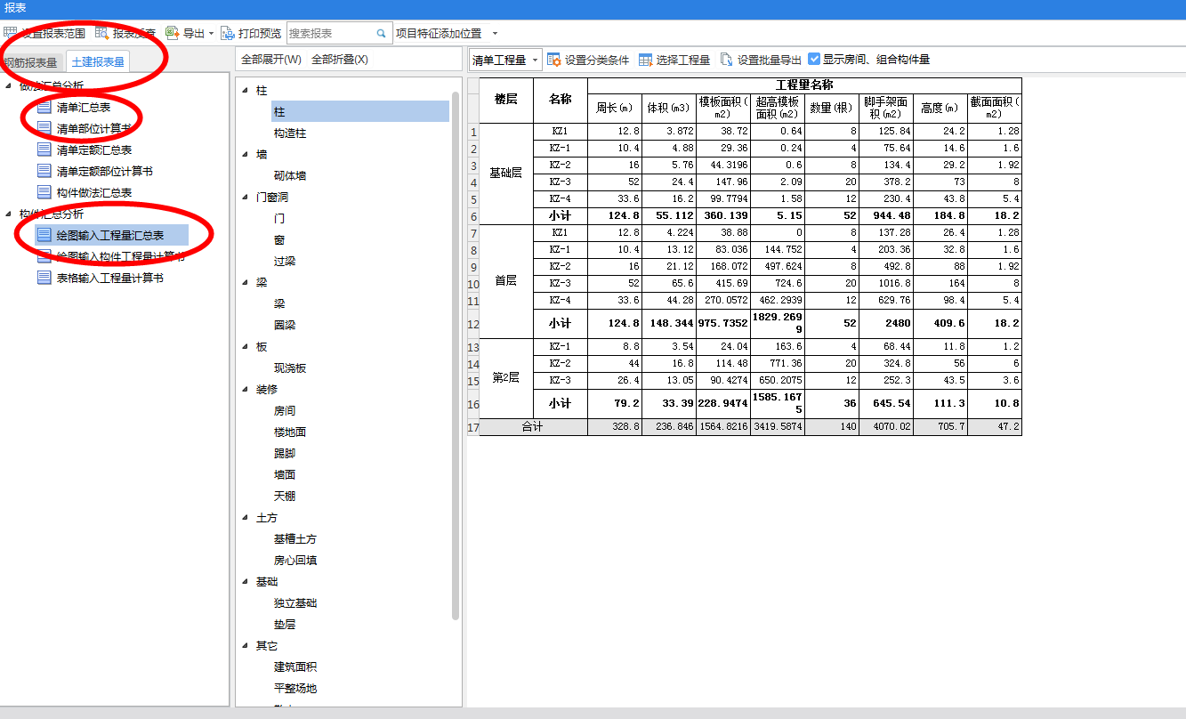Open the 清单部位计算书 report
The image size is (1186, 719).
pos(94,128)
